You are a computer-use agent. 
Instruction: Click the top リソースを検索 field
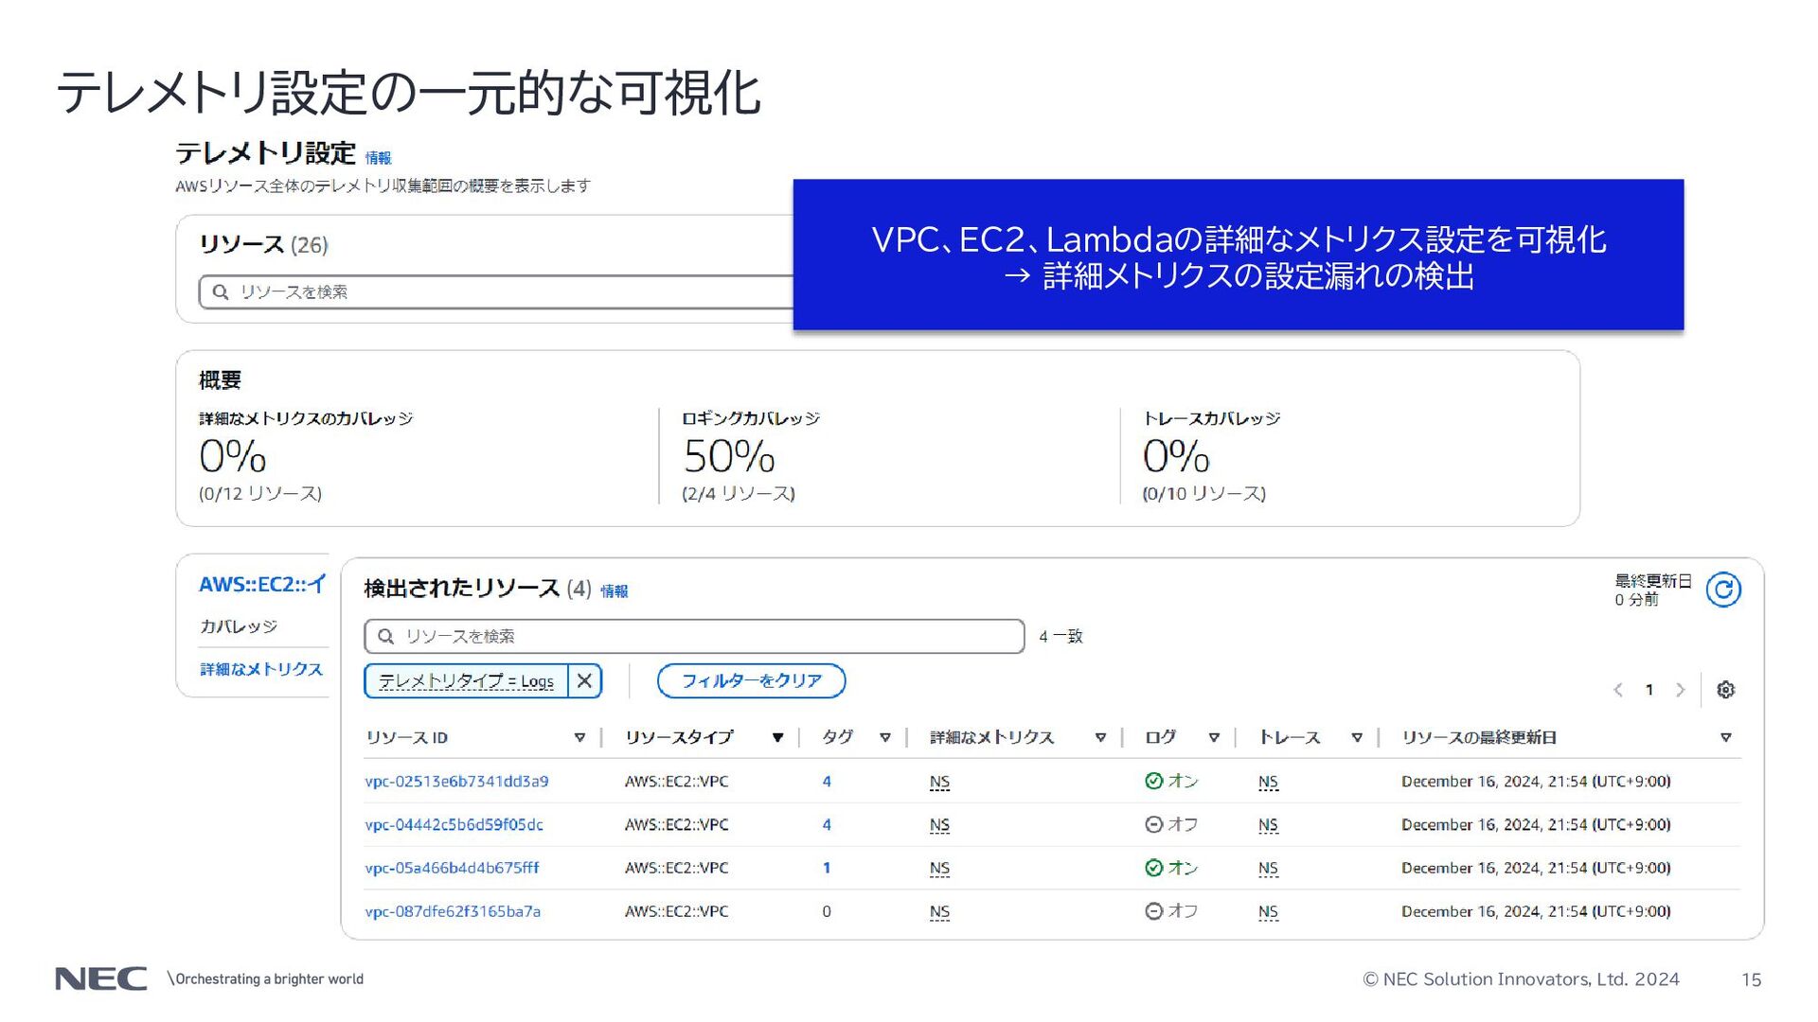(496, 291)
